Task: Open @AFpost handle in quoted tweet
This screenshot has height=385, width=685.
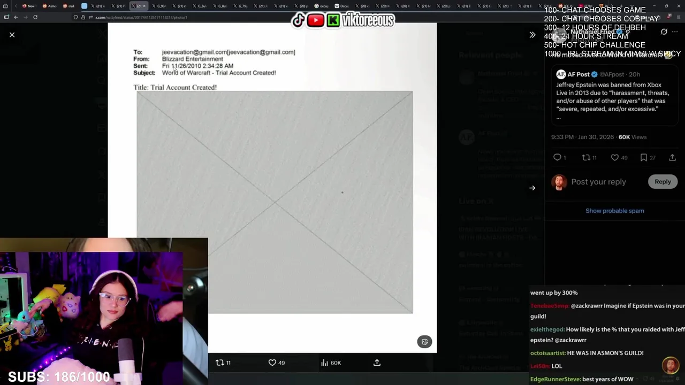Action: (612, 74)
